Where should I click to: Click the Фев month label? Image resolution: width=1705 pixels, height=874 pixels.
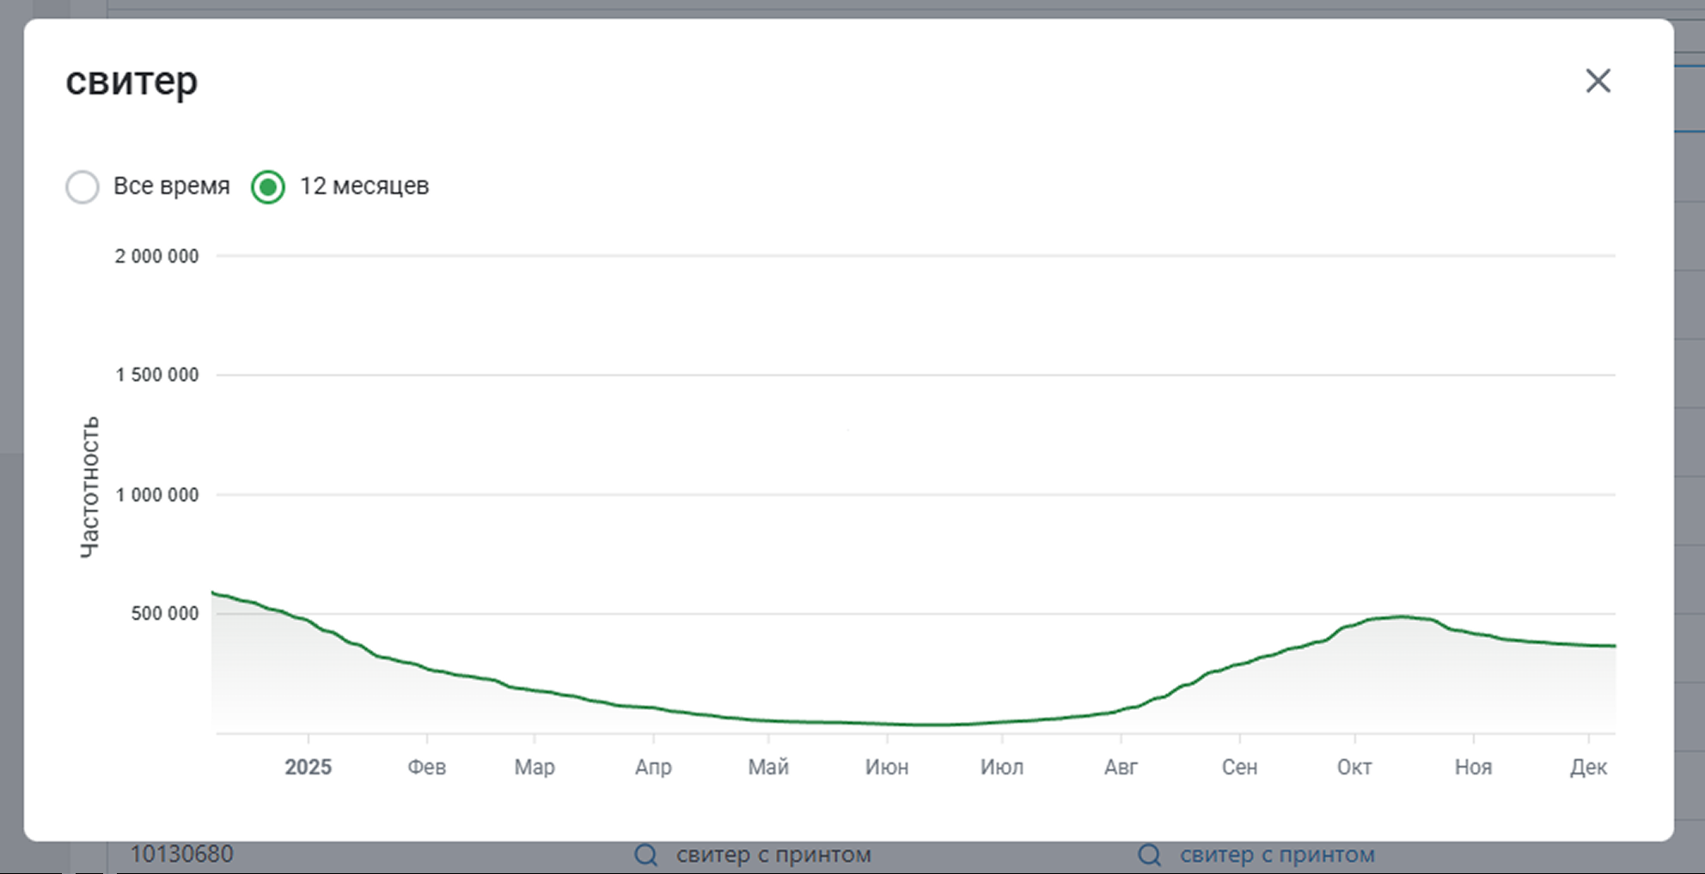click(426, 767)
